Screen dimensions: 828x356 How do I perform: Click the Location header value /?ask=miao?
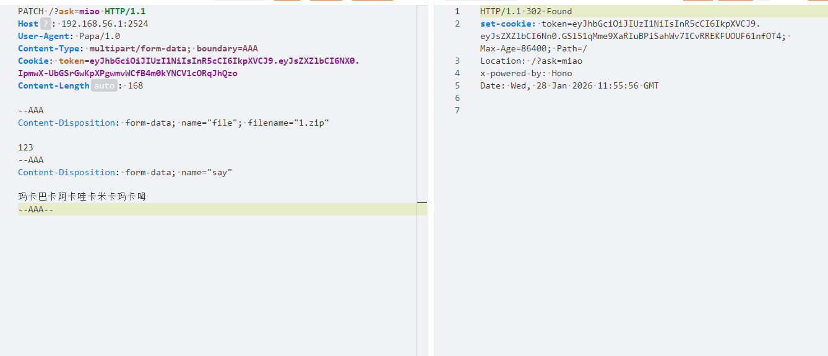pos(556,61)
